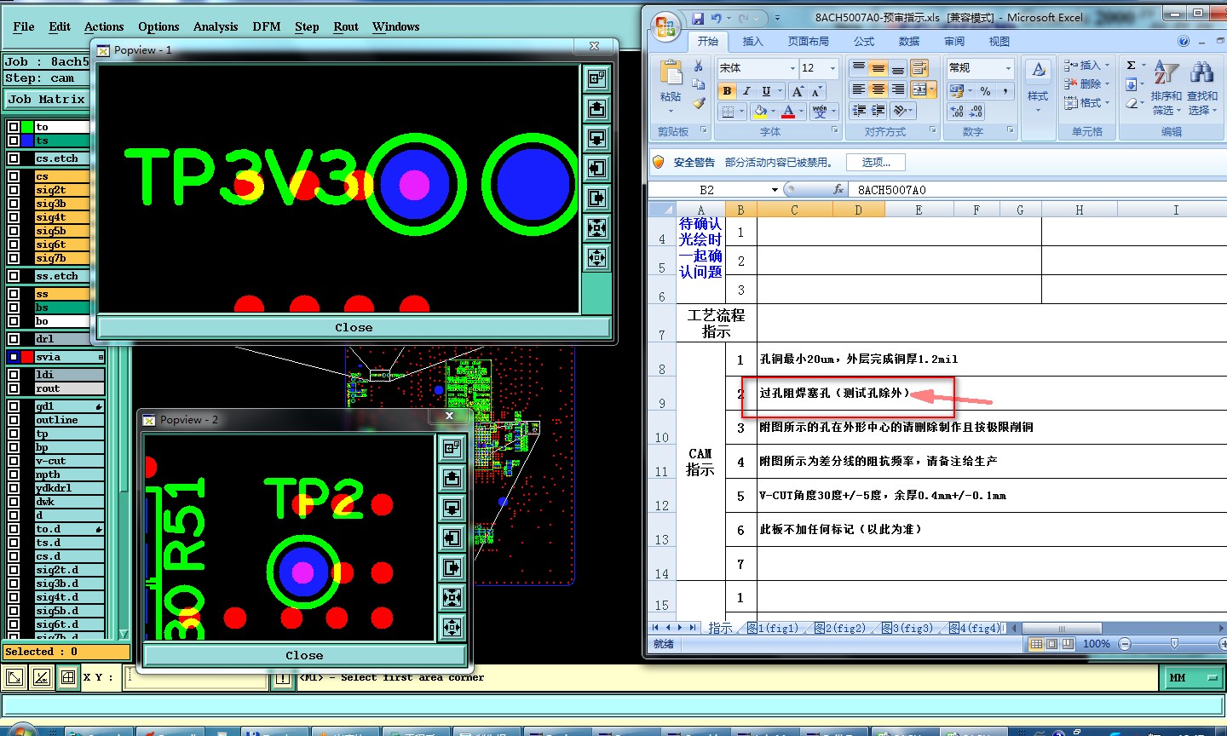Click the zoom-in arrows icon in Popview 1

point(596,227)
